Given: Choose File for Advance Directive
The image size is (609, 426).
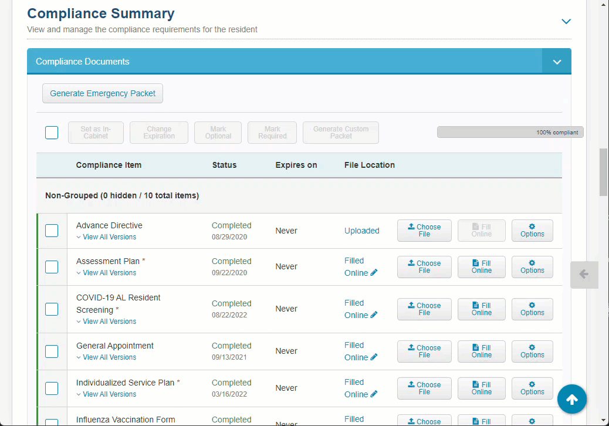Looking at the screenshot, I should [424, 231].
